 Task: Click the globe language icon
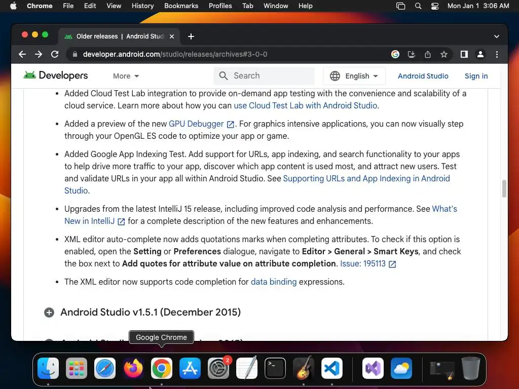tap(335, 76)
